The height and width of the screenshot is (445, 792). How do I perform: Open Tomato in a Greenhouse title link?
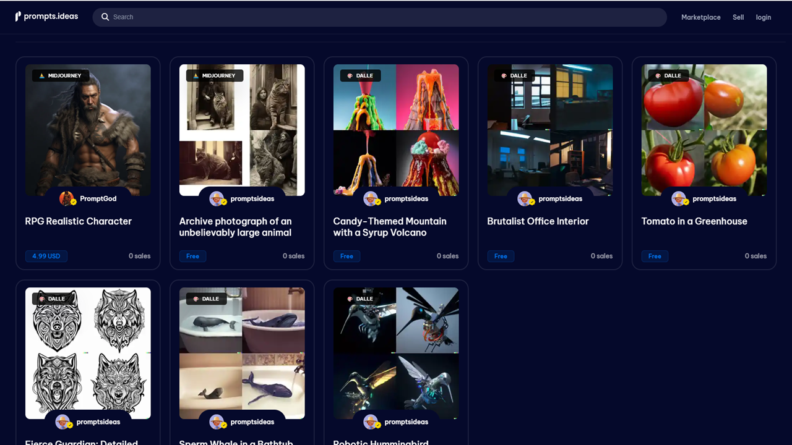(694, 221)
